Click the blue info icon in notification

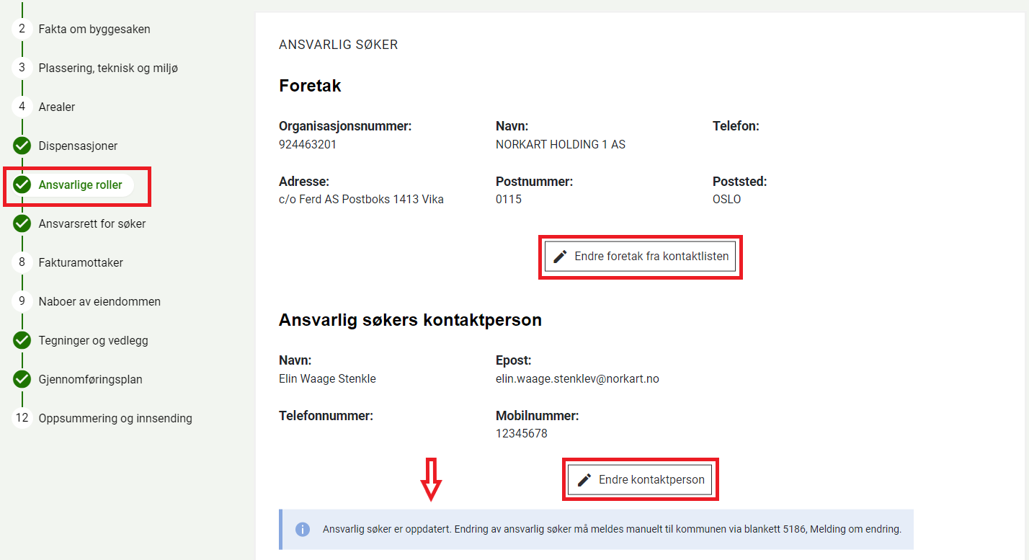303,530
